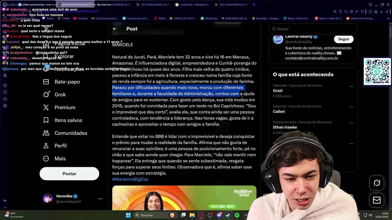Open Steam from taskbar

pyautogui.click(x=228, y=215)
